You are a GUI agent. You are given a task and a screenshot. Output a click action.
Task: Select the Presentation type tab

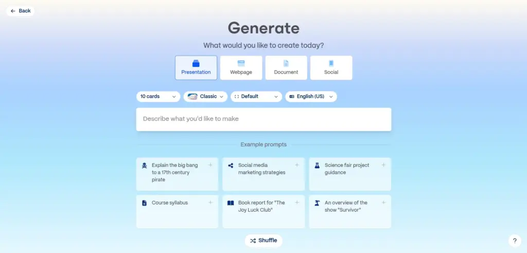[x=196, y=68]
